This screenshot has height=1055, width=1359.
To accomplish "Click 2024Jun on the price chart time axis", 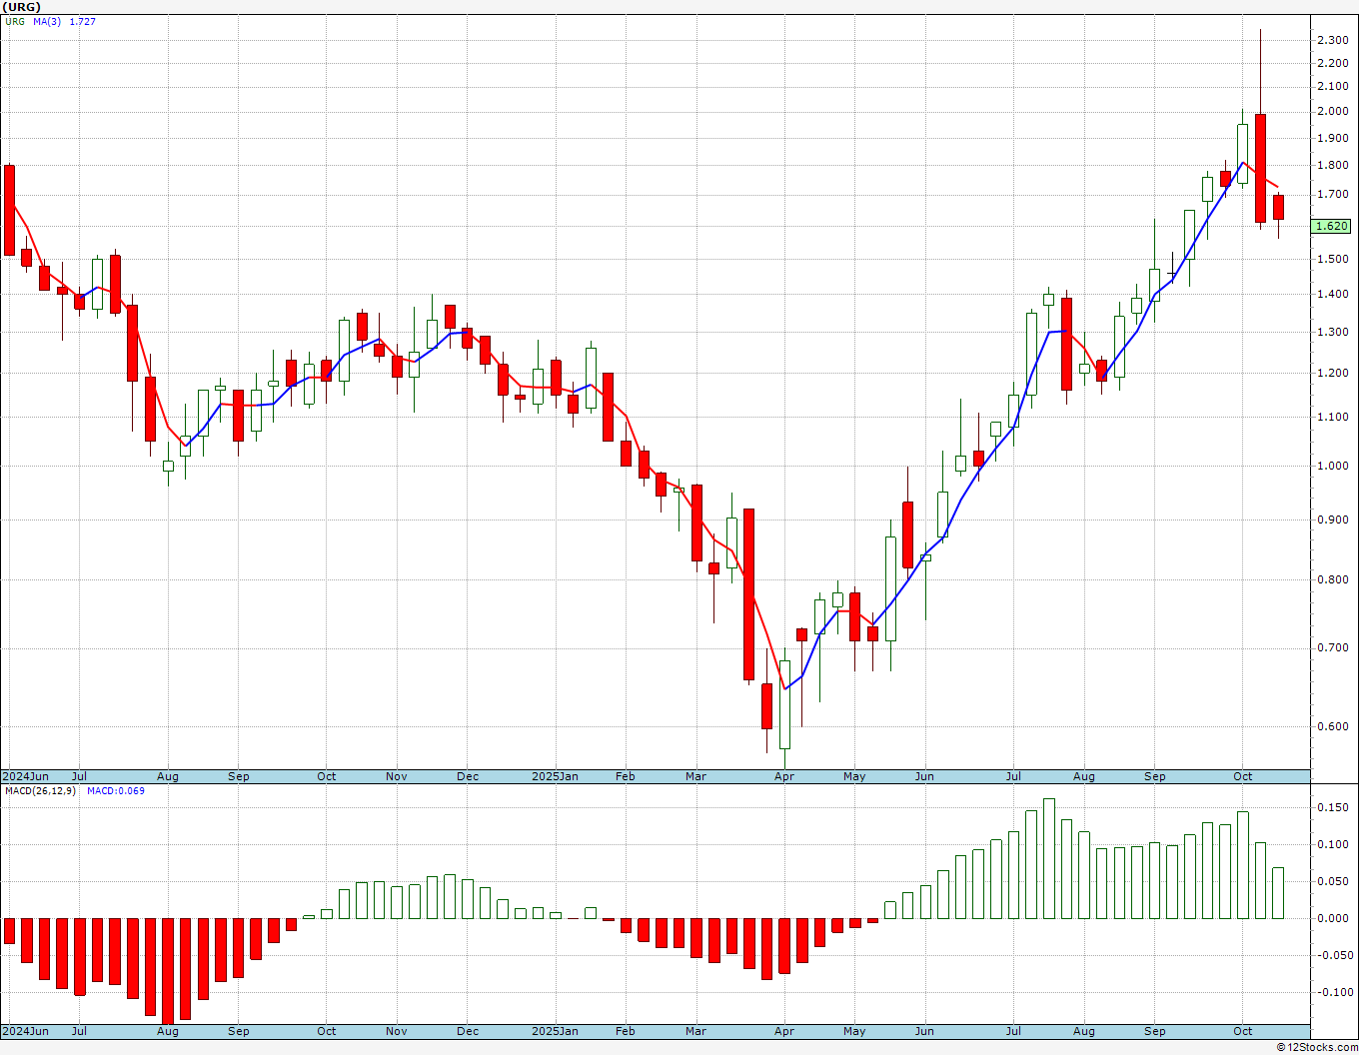I will [x=26, y=776].
